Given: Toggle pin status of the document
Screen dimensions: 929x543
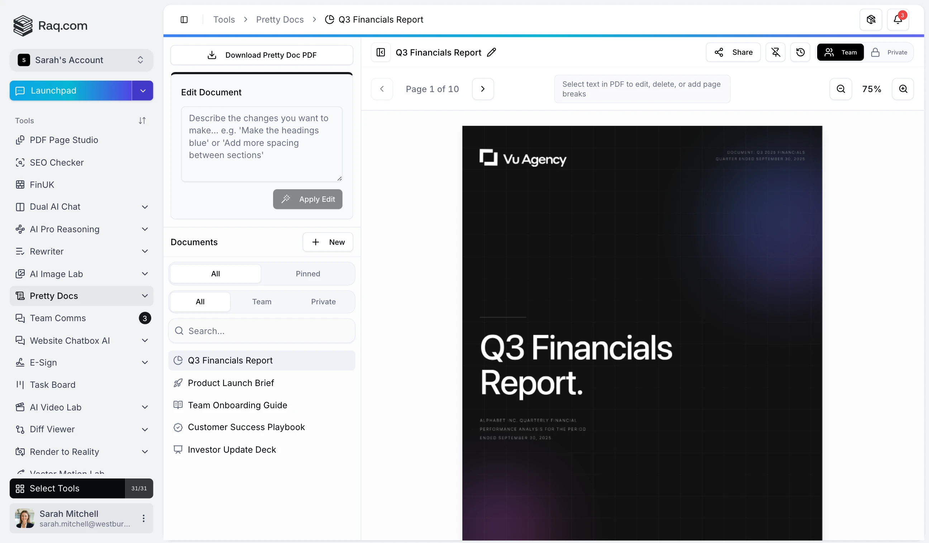Looking at the screenshot, I should pos(776,52).
